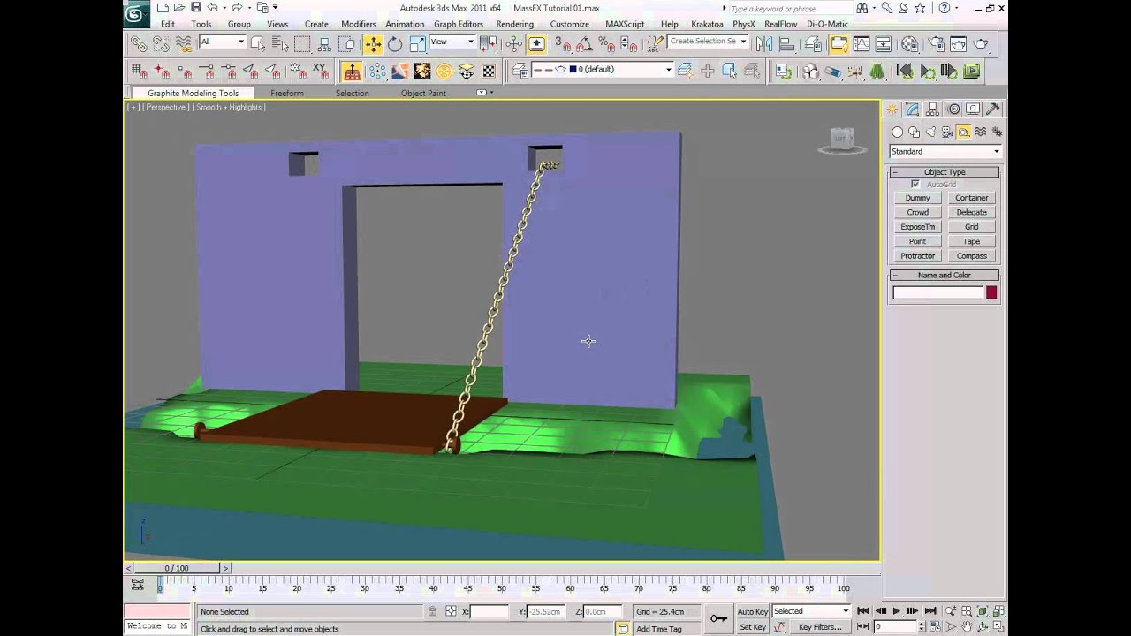Open Render Setup teapot dialog

(x=937, y=44)
